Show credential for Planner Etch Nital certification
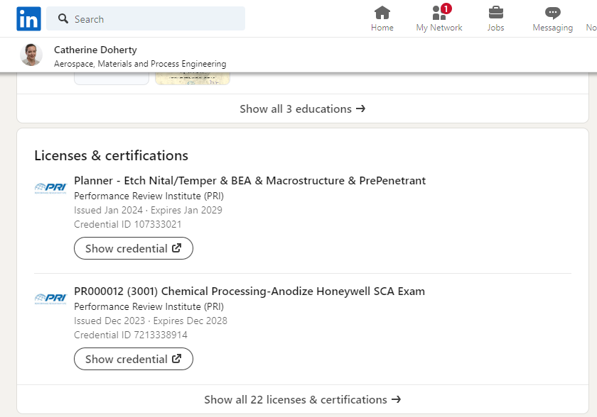The width and height of the screenshot is (597, 417). pos(134,248)
